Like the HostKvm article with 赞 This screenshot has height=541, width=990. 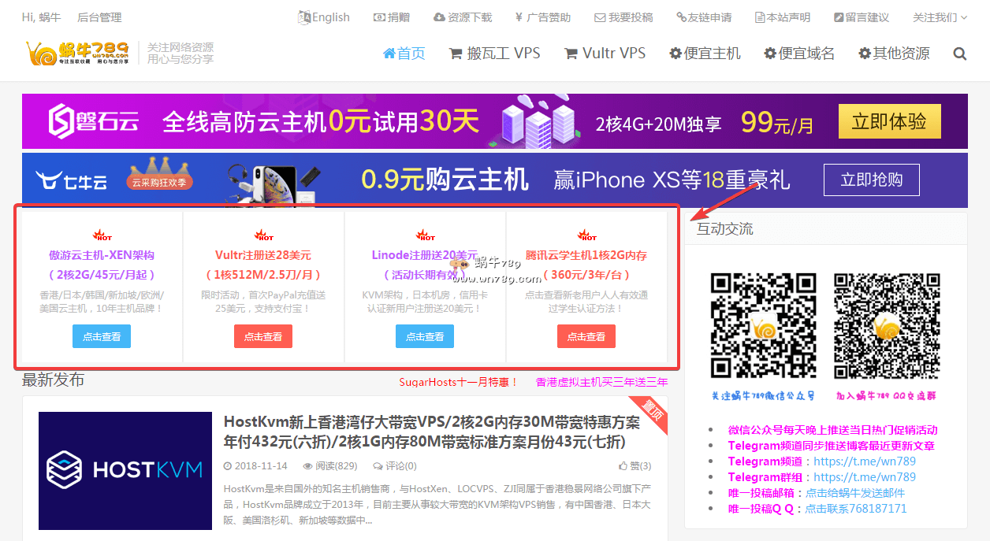click(635, 465)
